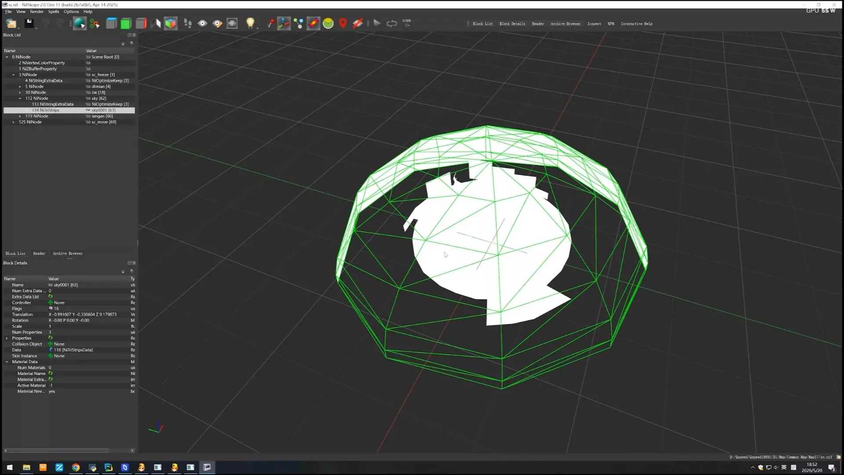
Task: Click the Save file floppy icon
Action: pyautogui.click(x=29, y=23)
